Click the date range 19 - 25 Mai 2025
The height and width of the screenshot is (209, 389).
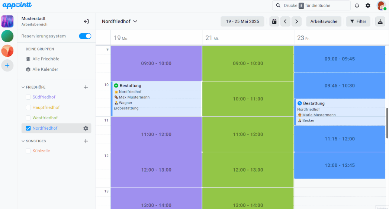pos(242,21)
